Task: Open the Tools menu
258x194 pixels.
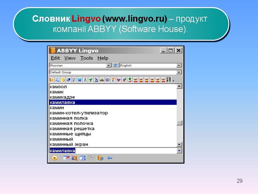Action: pos(86,58)
